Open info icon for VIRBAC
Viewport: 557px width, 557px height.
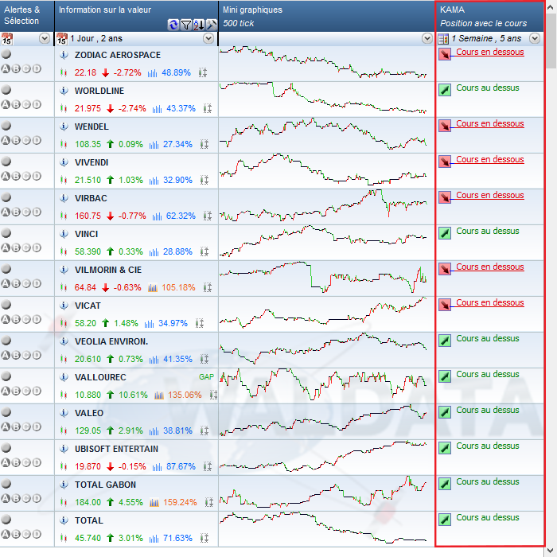pyautogui.click(x=64, y=198)
